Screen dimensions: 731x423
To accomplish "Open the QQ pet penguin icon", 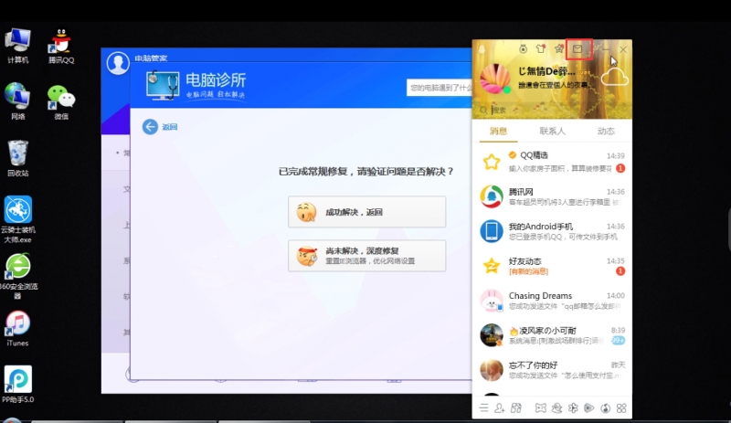I will (x=556, y=408).
